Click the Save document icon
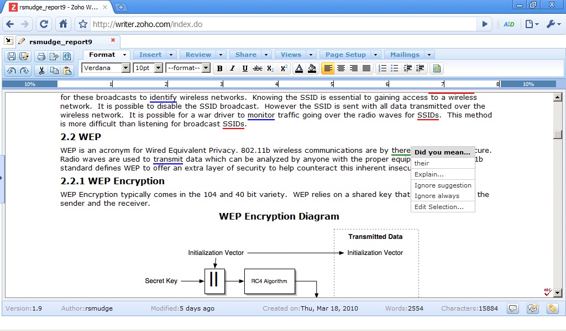 tap(11, 56)
